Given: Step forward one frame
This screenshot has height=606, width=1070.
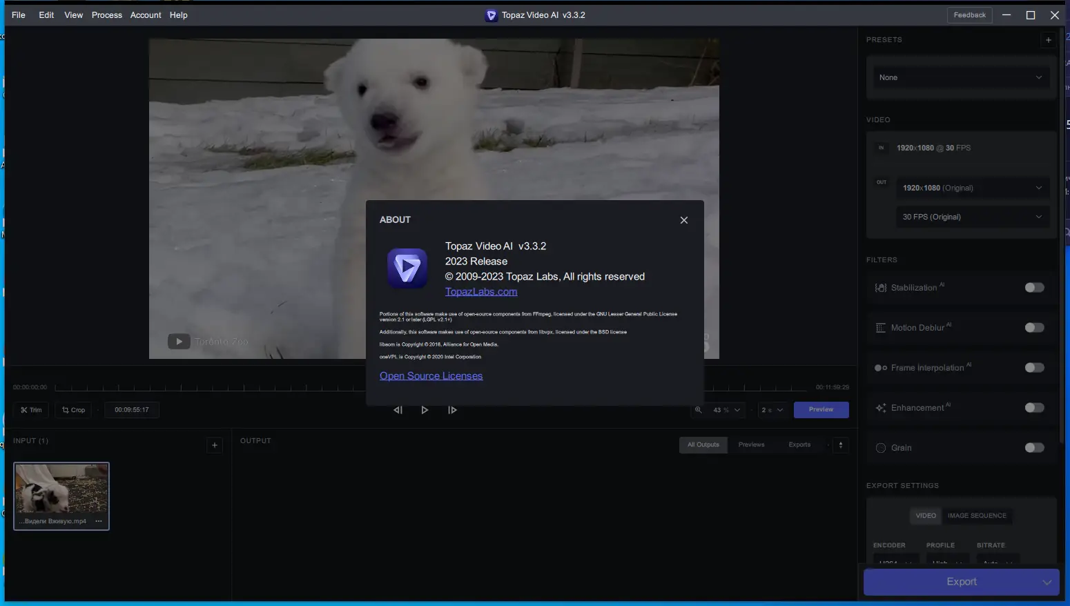Looking at the screenshot, I should click(452, 410).
